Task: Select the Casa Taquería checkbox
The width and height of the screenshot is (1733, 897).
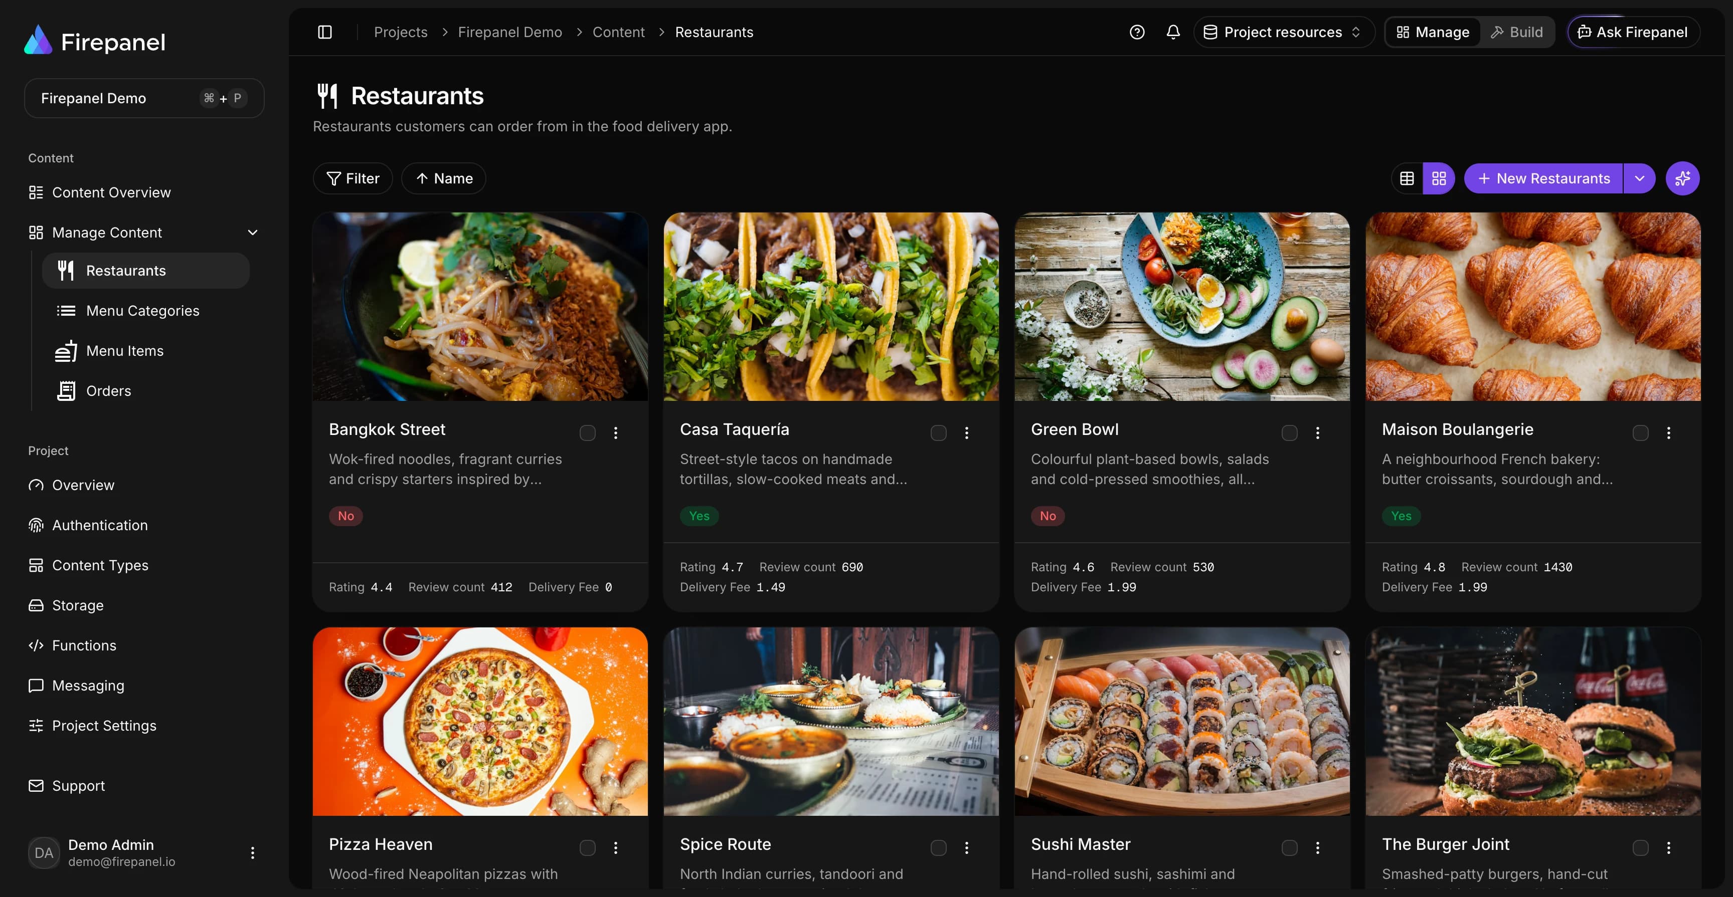Action: tap(939, 433)
